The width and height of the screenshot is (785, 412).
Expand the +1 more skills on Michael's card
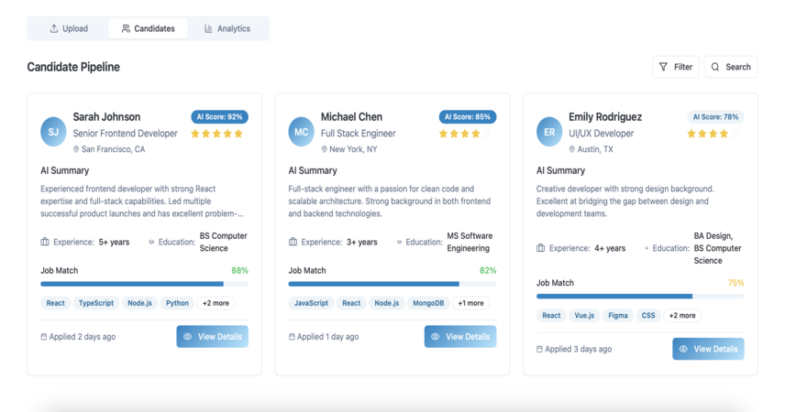[x=470, y=303]
